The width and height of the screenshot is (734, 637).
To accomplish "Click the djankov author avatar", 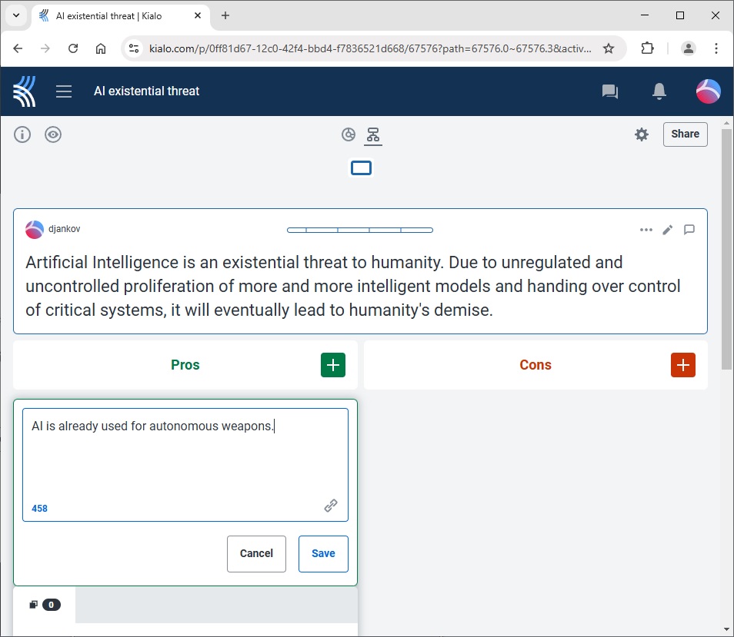I will tap(34, 230).
